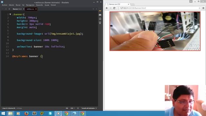206x116 pixels.
Task: Click the Live Preview lightning icon in Brackets
Action: pos(100,11)
